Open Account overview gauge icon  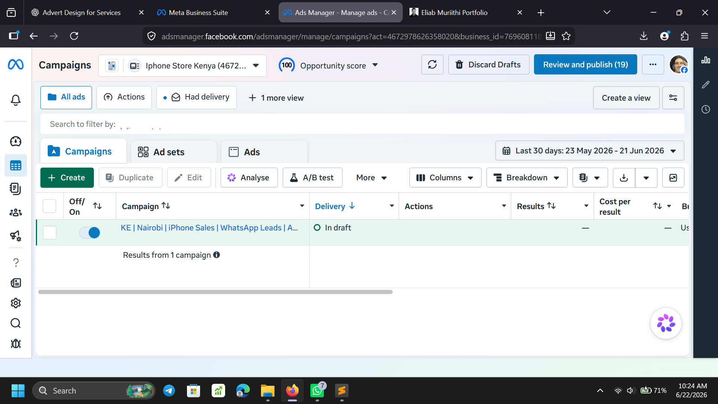pyautogui.click(x=16, y=141)
